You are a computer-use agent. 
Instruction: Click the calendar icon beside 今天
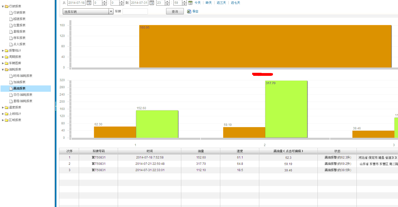[190, 3]
